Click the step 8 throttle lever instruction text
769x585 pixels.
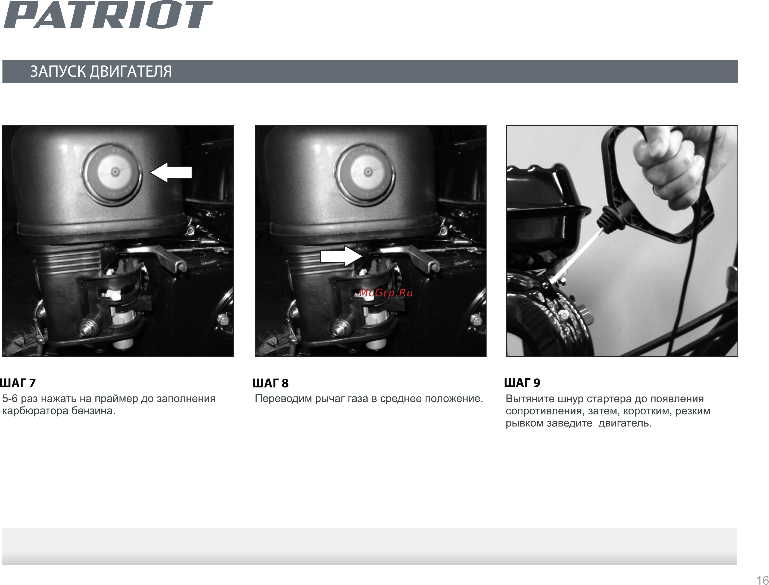tap(369, 399)
